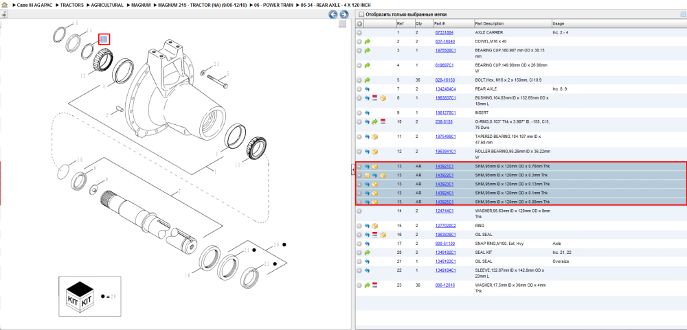
Task: Open part number 87331884
Action: 444,32
